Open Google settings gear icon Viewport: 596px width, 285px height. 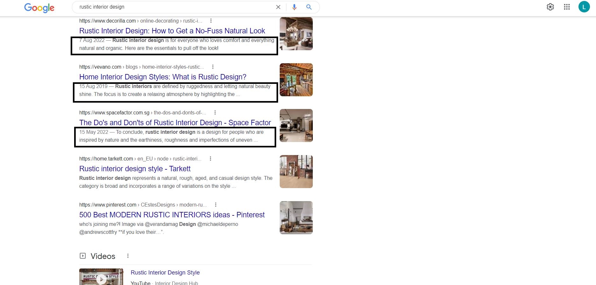(x=550, y=7)
